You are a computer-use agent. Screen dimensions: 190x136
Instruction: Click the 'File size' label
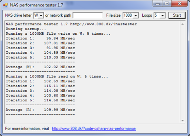coord(113,15)
